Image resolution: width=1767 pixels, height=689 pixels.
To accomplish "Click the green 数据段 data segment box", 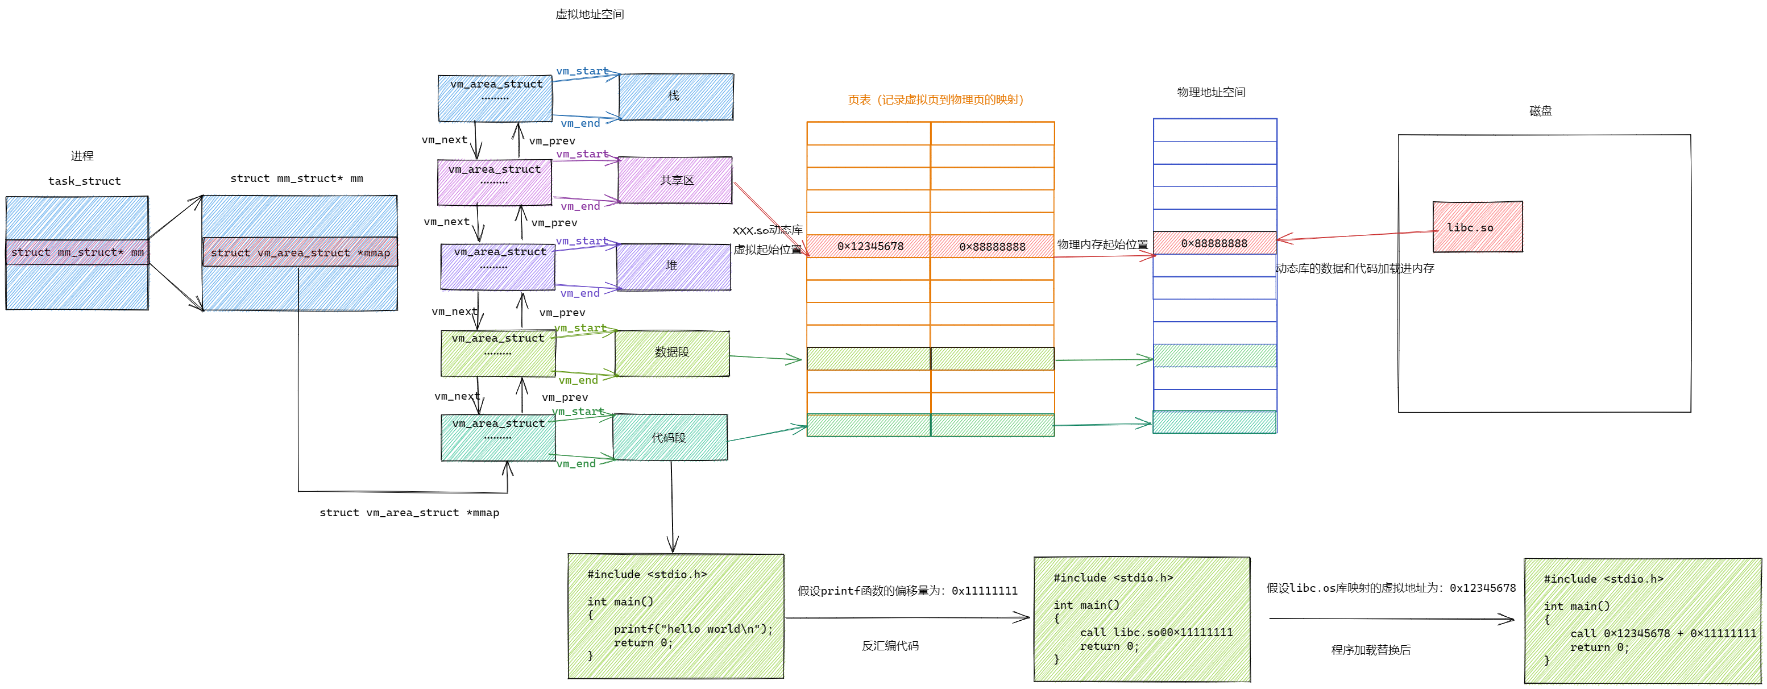I will tap(671, 353).
